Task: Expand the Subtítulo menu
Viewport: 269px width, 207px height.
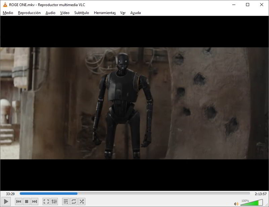Action: click(x=81, y=13)
